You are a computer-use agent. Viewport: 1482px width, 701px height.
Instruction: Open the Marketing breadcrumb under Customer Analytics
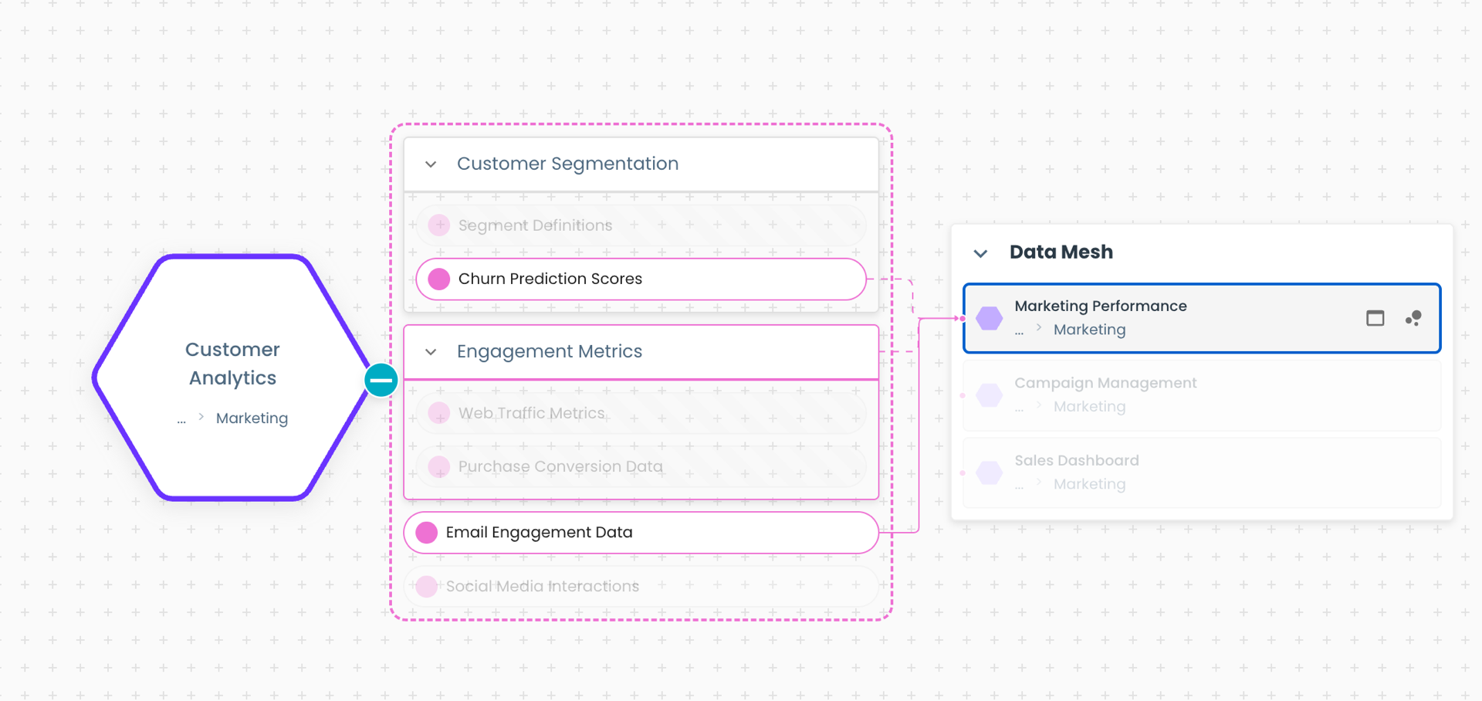coord(252,418)
